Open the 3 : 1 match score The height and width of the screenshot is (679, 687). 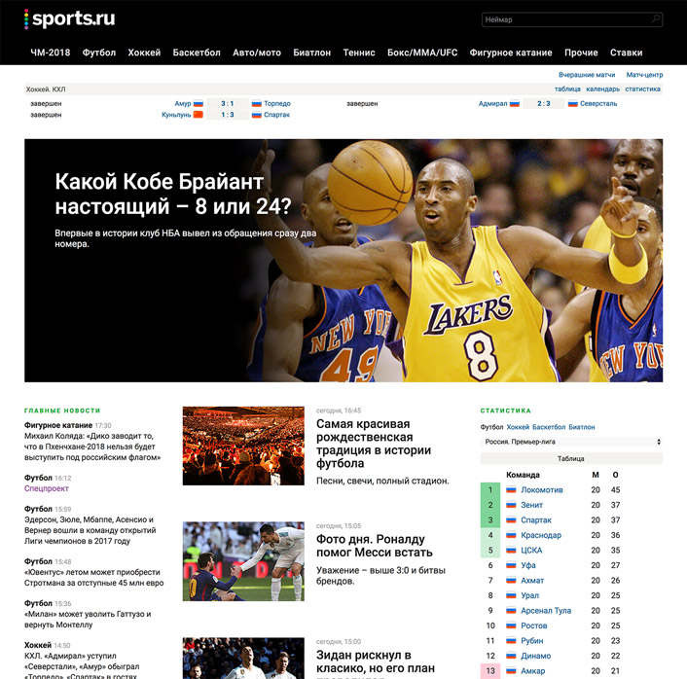pyautogui.click(x=228, y=104)
